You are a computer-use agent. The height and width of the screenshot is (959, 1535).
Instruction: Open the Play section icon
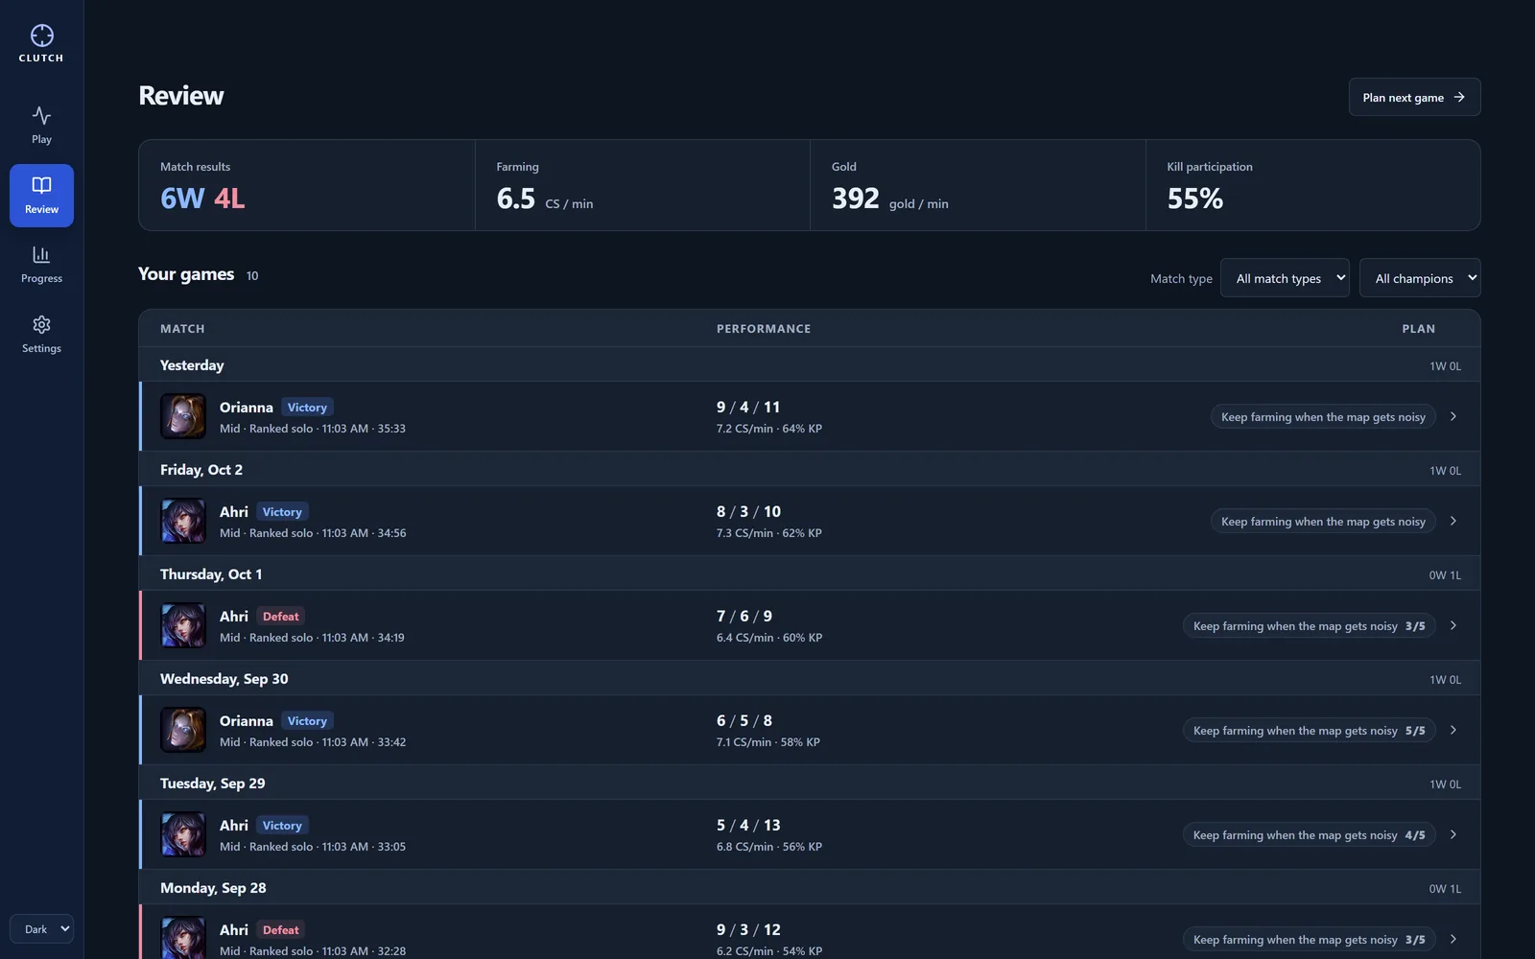tap(41, 115)
